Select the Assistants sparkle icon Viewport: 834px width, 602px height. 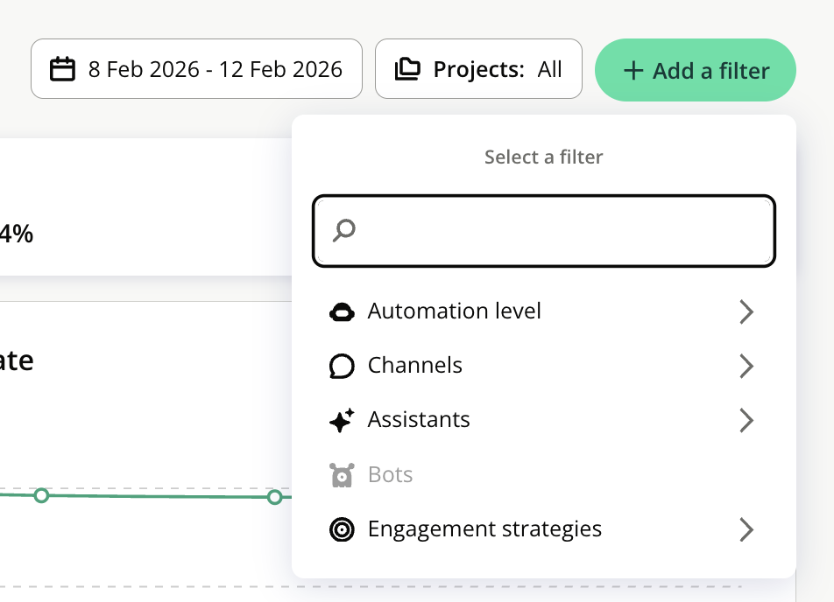click(342, 421)
